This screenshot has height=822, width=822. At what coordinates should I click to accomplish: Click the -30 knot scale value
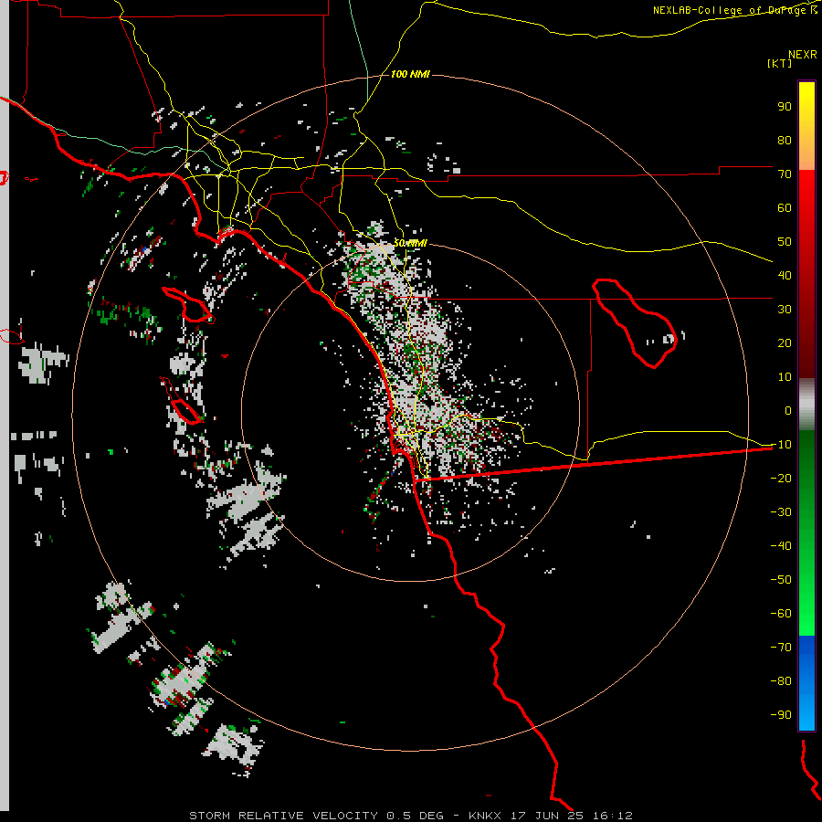click(781, 512)
